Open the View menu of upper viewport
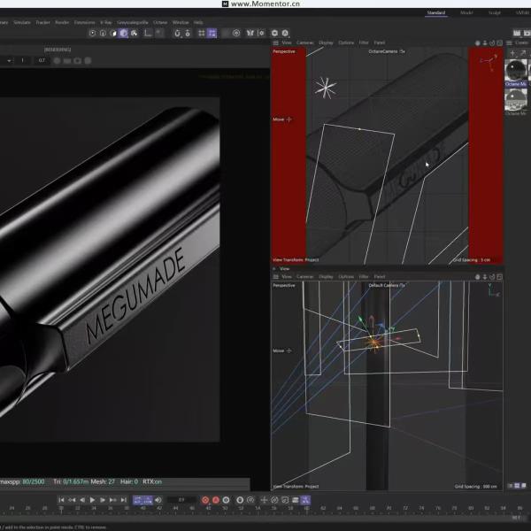 (287, 42)
